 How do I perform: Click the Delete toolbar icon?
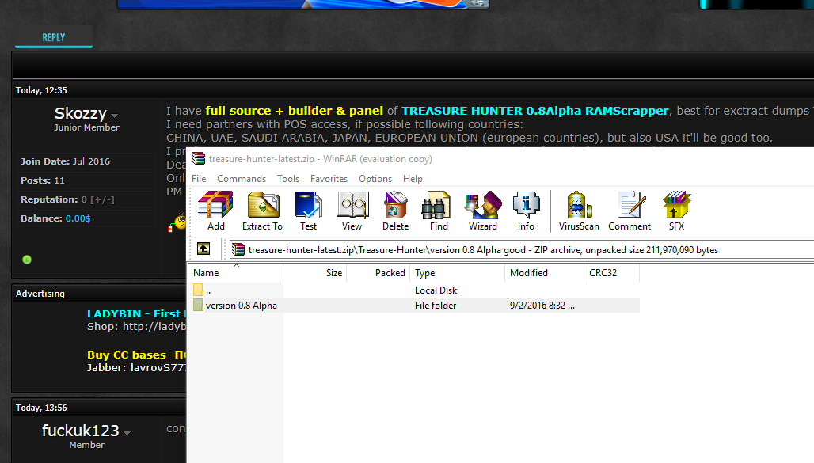pyautogui.click(x=396, y=204)
